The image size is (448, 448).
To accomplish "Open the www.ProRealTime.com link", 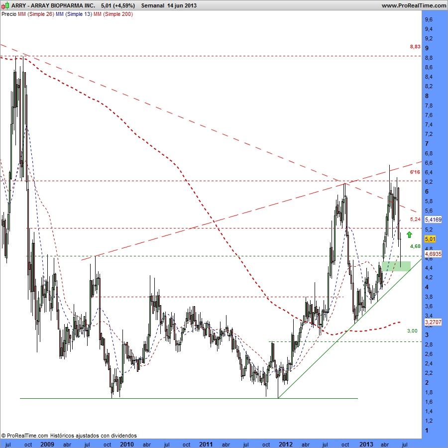I will [x=414, y=5].
